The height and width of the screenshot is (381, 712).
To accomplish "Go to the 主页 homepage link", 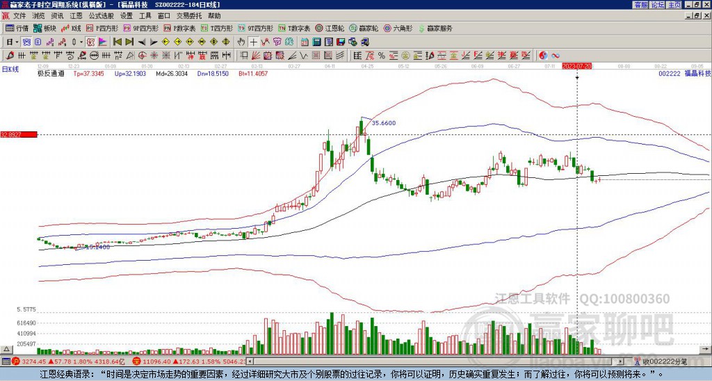I will [674, 5].
